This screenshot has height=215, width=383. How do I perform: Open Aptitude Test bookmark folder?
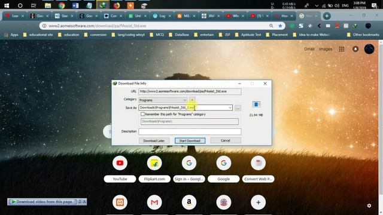248,35
